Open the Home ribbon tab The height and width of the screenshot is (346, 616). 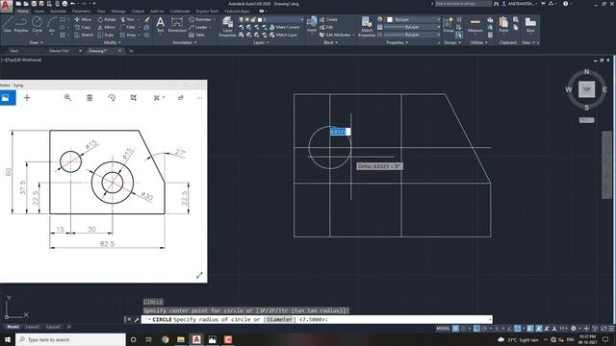click(x=23, y=11)
